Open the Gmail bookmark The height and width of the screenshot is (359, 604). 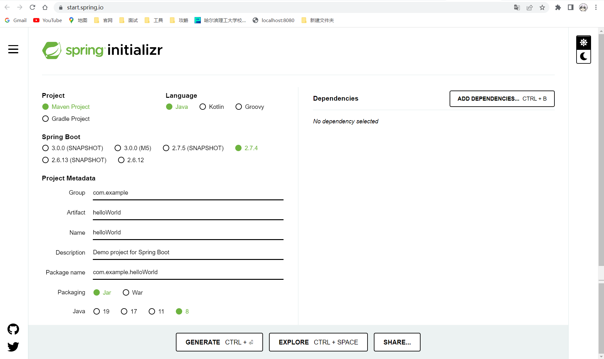click(x=16, y=20)
